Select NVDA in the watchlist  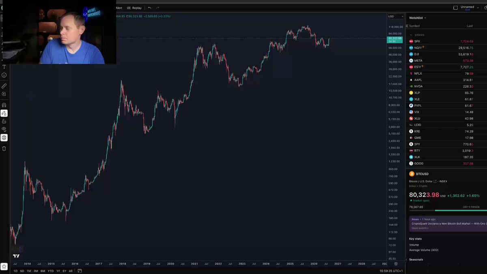tap(446, 86)
